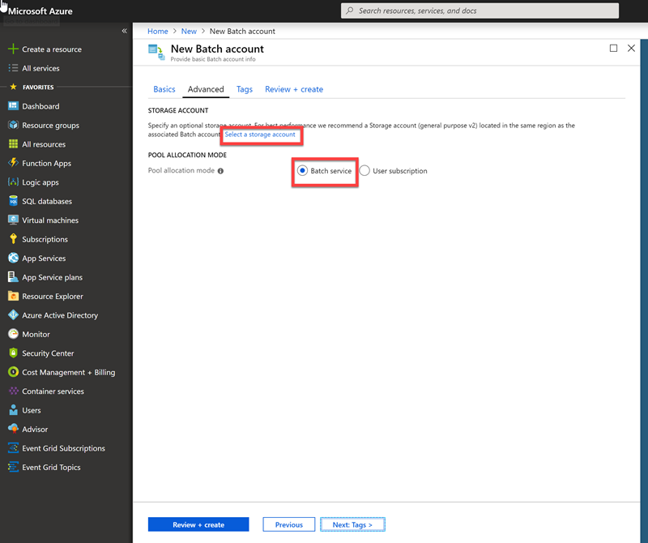648x543 pixels.
Task: Select the Batch service radio button
Action: pos(302,170)
